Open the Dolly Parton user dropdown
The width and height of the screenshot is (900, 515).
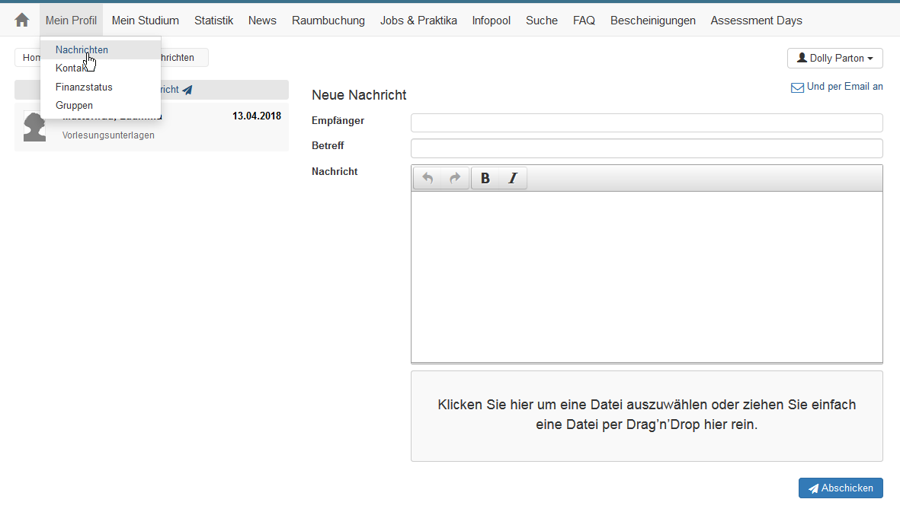pos(834,59)
